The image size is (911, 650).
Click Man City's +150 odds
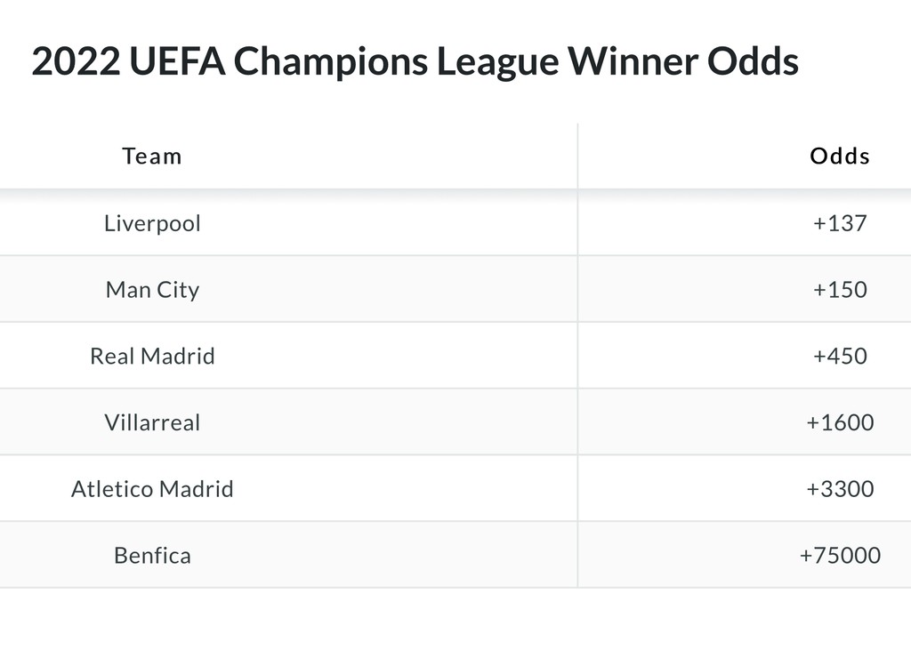click(x=839, y=290)
